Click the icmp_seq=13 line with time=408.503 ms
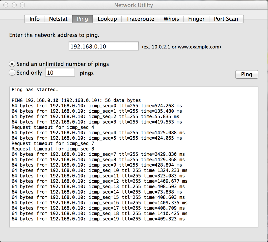 pos(98,187)
